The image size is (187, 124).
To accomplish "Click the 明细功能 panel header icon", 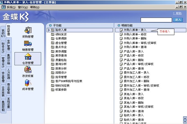I will [x=119, y=25].
